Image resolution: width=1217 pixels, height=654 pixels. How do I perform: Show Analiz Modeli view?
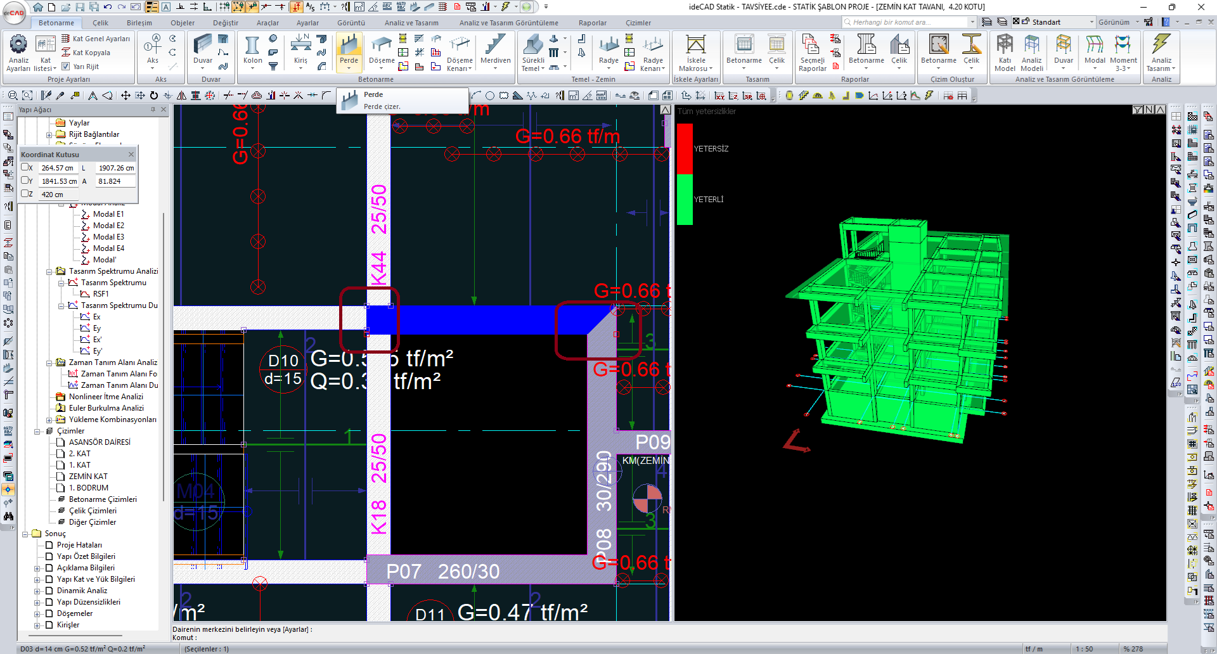(x=1032, y=53)
